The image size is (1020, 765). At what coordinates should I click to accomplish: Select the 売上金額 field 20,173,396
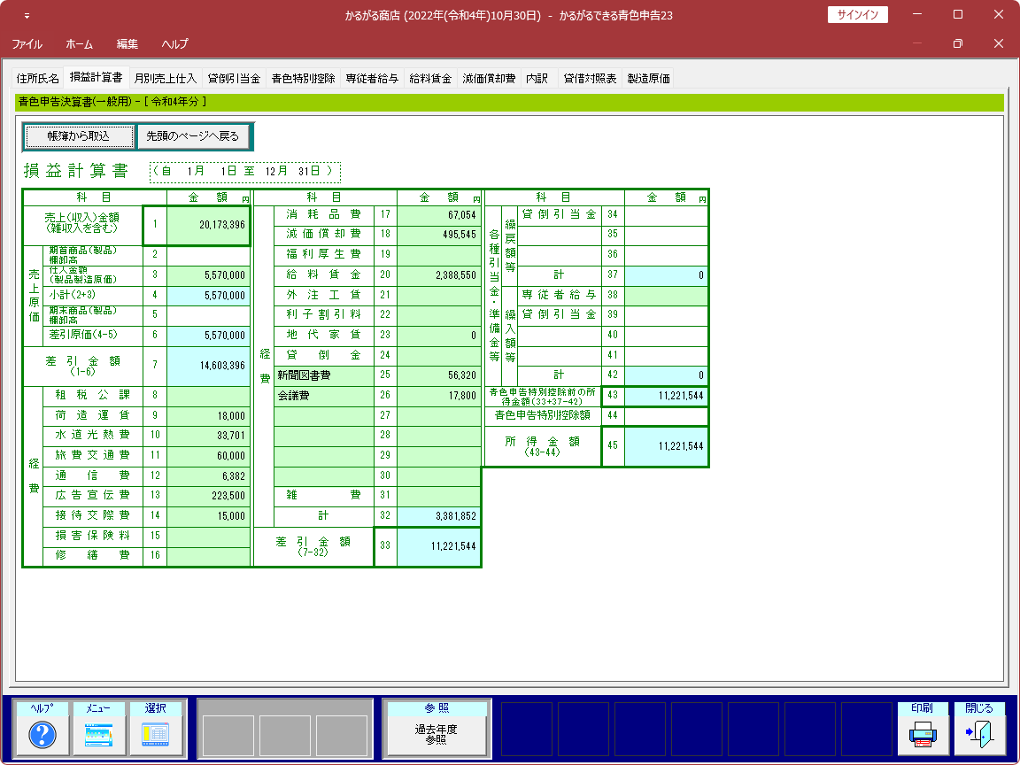[x=209, y=225]
